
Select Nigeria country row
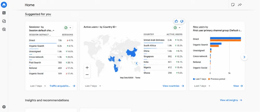[163, 67]
